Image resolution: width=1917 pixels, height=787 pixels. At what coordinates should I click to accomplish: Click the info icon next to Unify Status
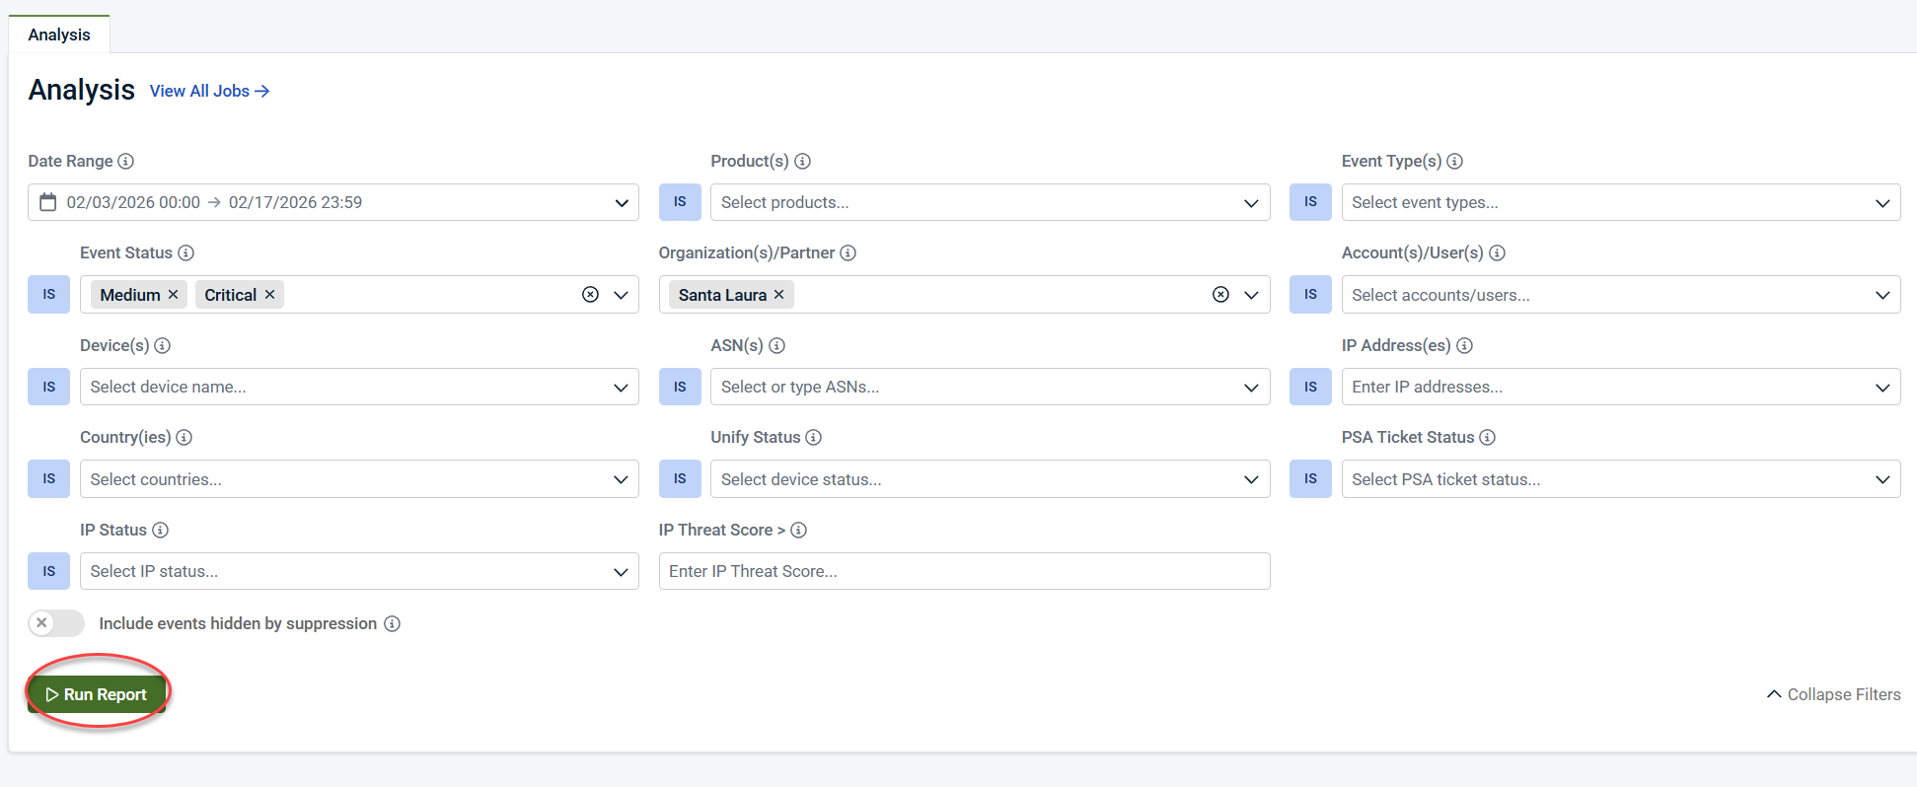coord(813,437)
